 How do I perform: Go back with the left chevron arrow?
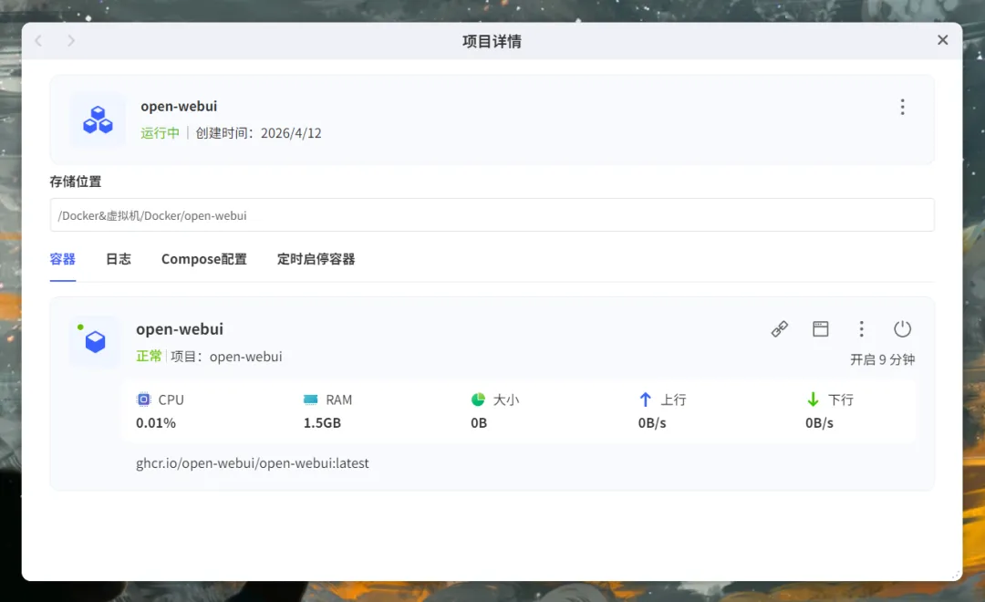[38, 41]
